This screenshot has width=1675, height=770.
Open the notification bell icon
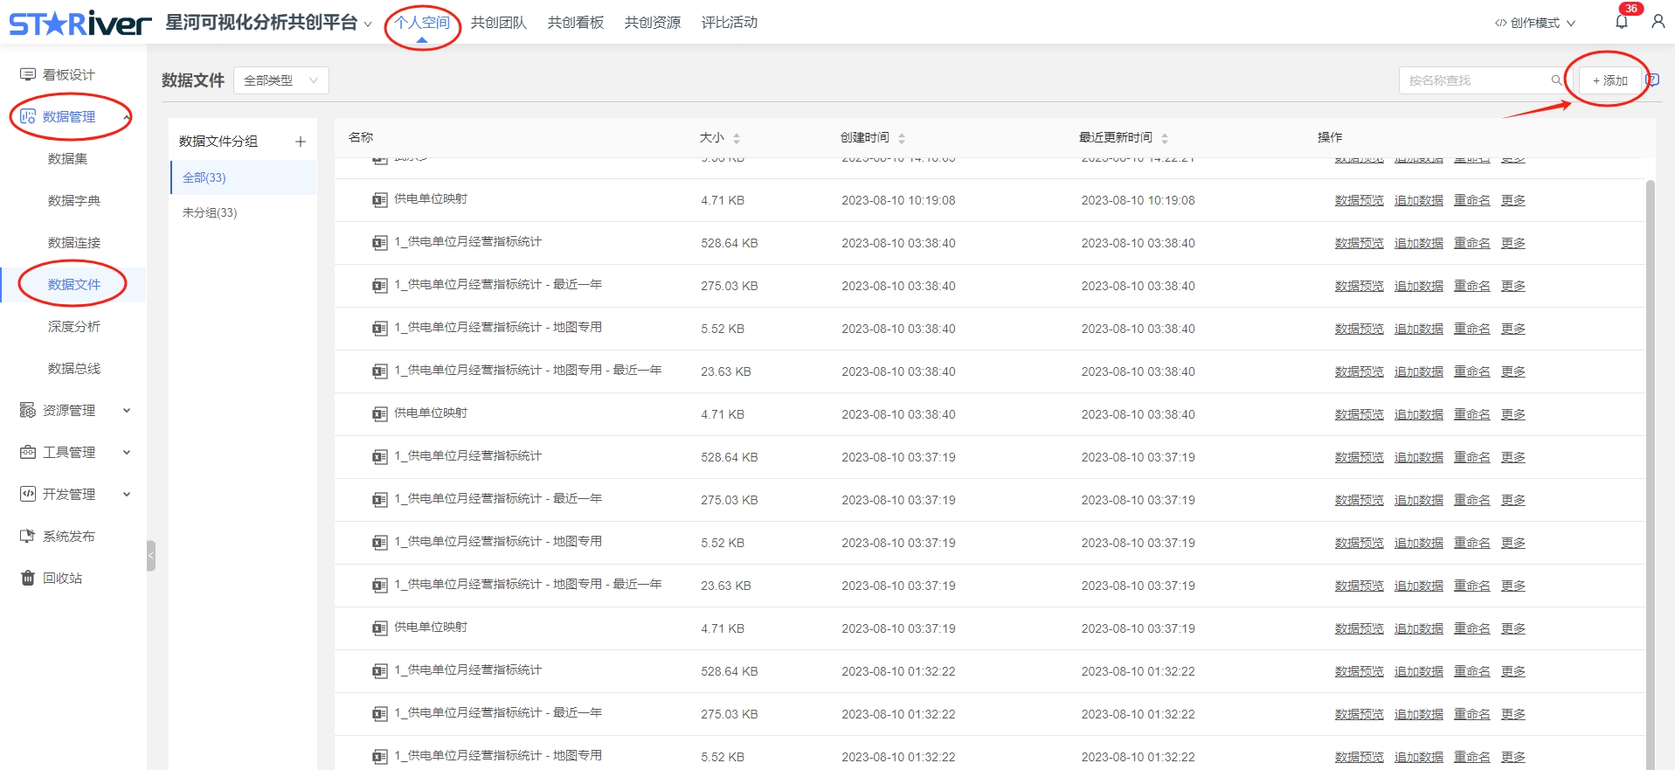(x=1621, y=22)
